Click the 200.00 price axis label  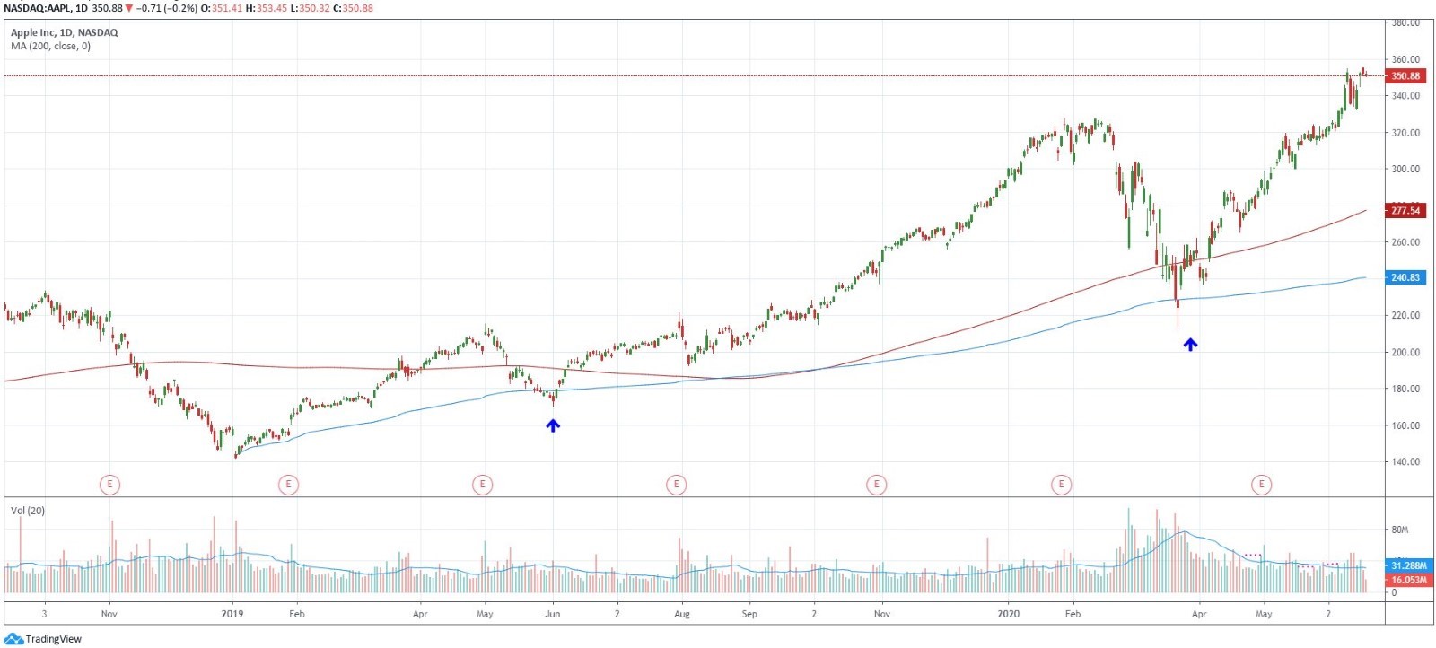point(1405,353)
